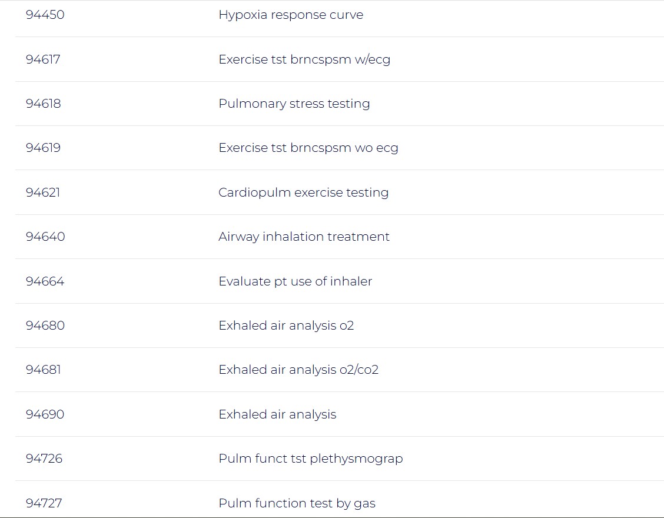Select Pulmonary stress testing description
The image size is (664, 518).
pos(294,104)
